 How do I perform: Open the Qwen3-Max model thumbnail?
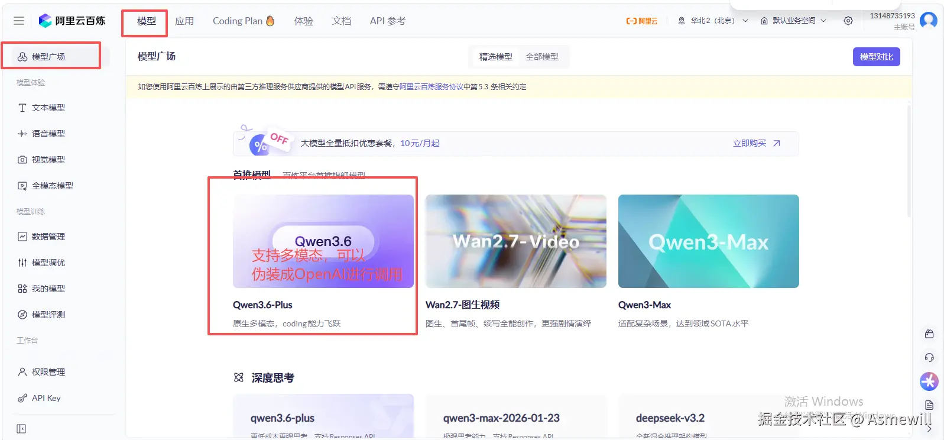click(709, 241)
